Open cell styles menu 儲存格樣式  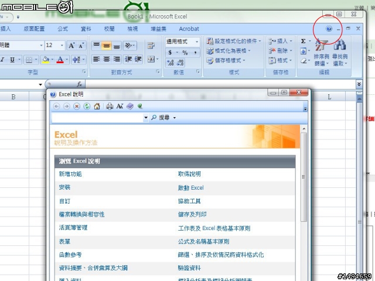226,60
